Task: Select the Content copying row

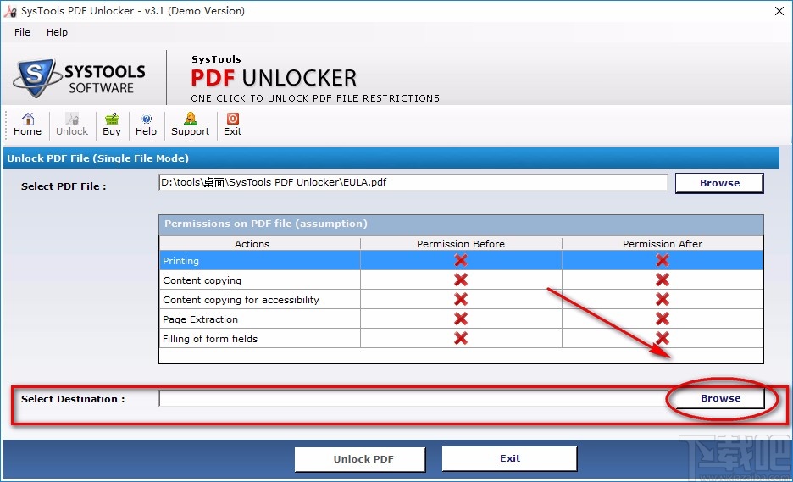Action: [x=461, y=280]
